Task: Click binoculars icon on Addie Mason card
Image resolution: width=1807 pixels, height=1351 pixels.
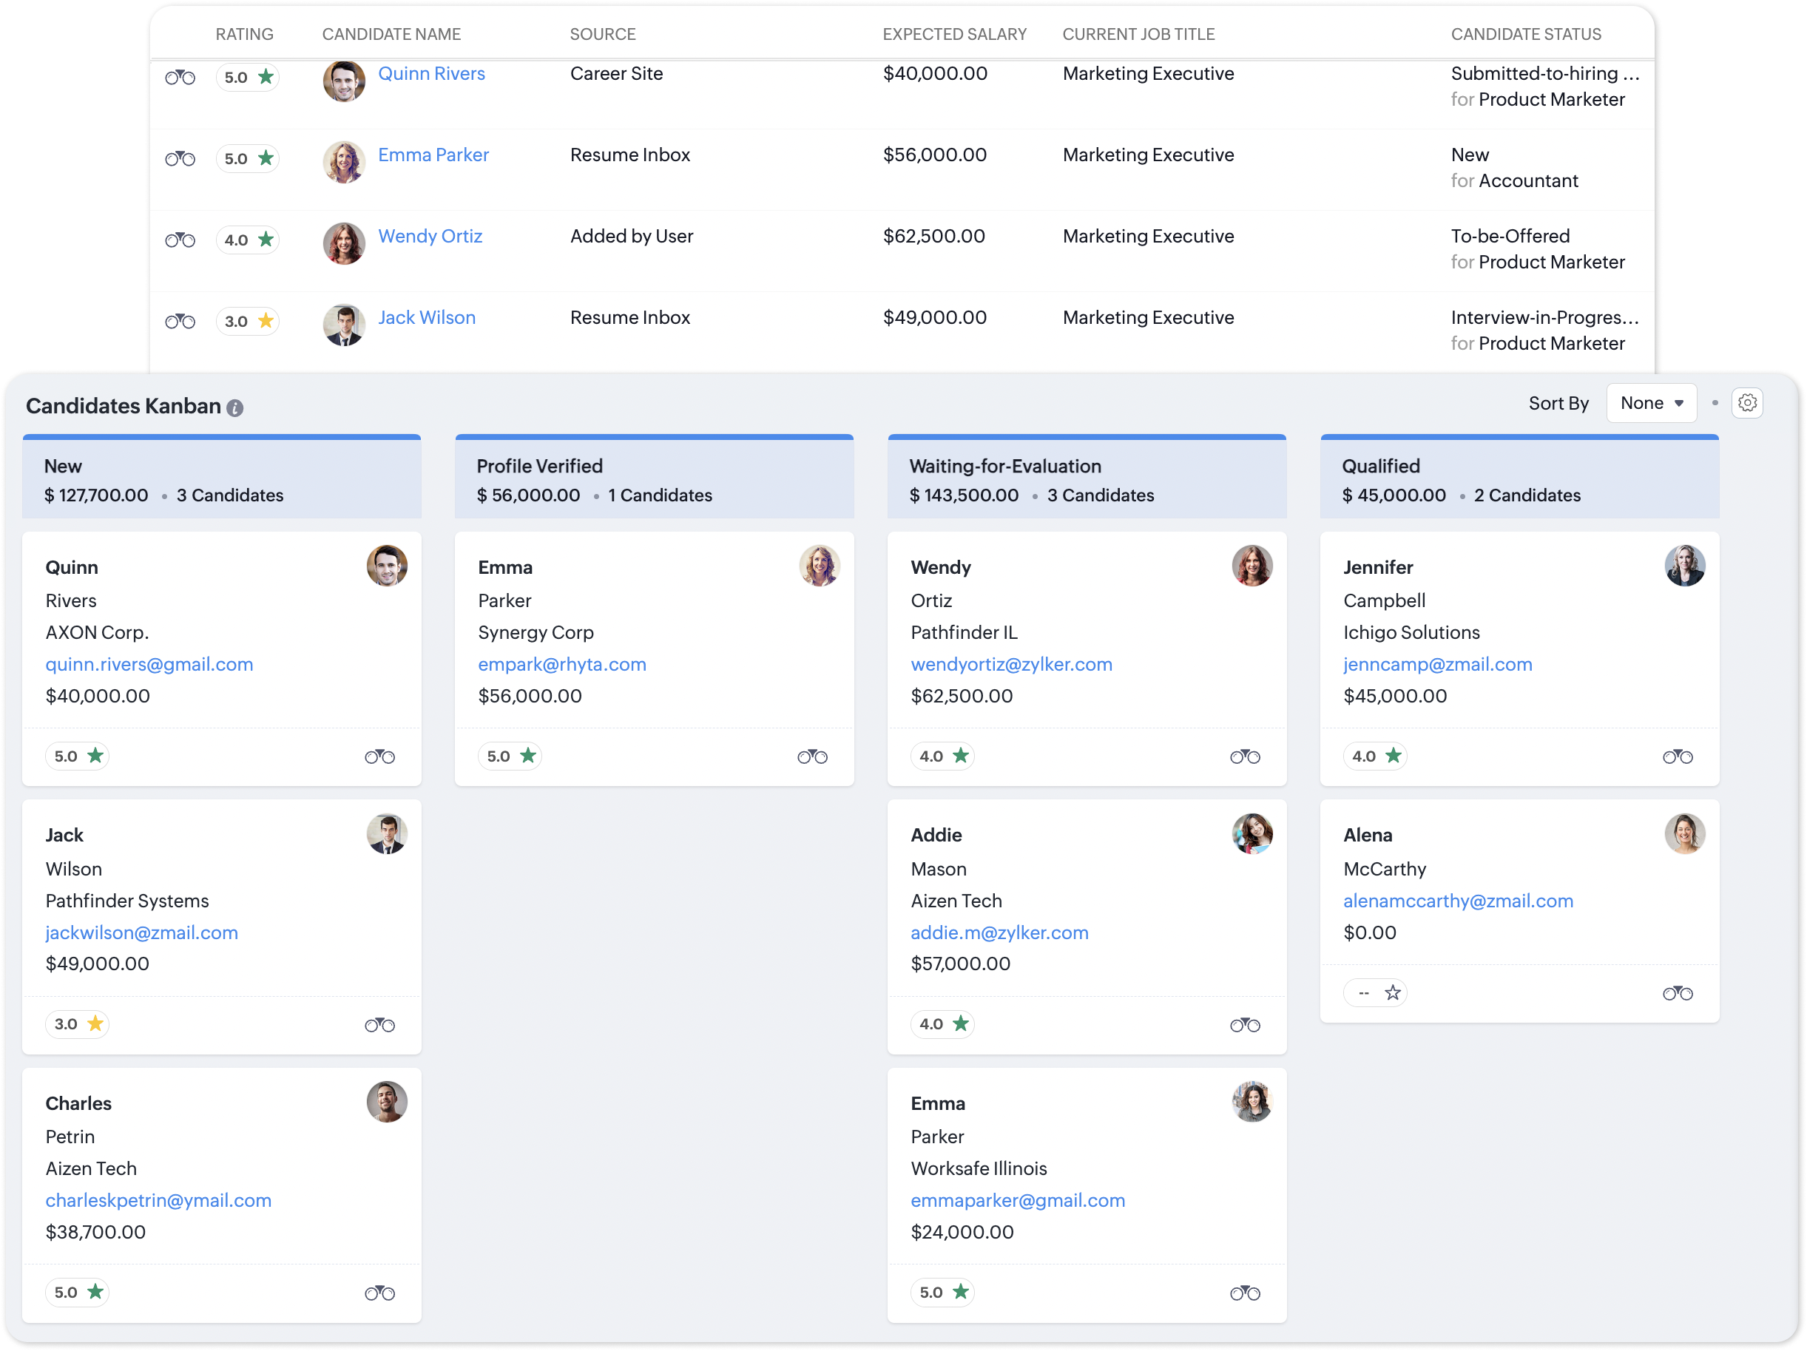Action: click(1244, 1025)
